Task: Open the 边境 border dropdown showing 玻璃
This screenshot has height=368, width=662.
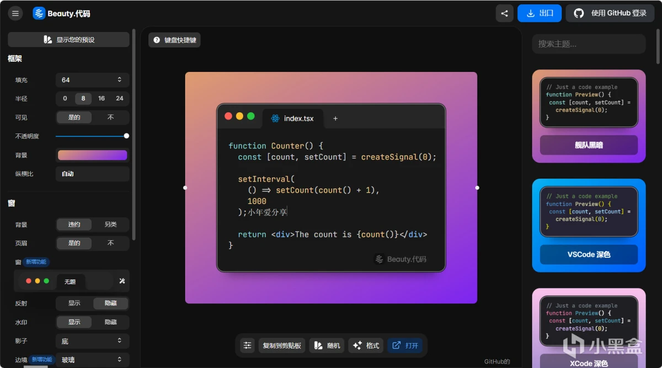Action: 92,360
